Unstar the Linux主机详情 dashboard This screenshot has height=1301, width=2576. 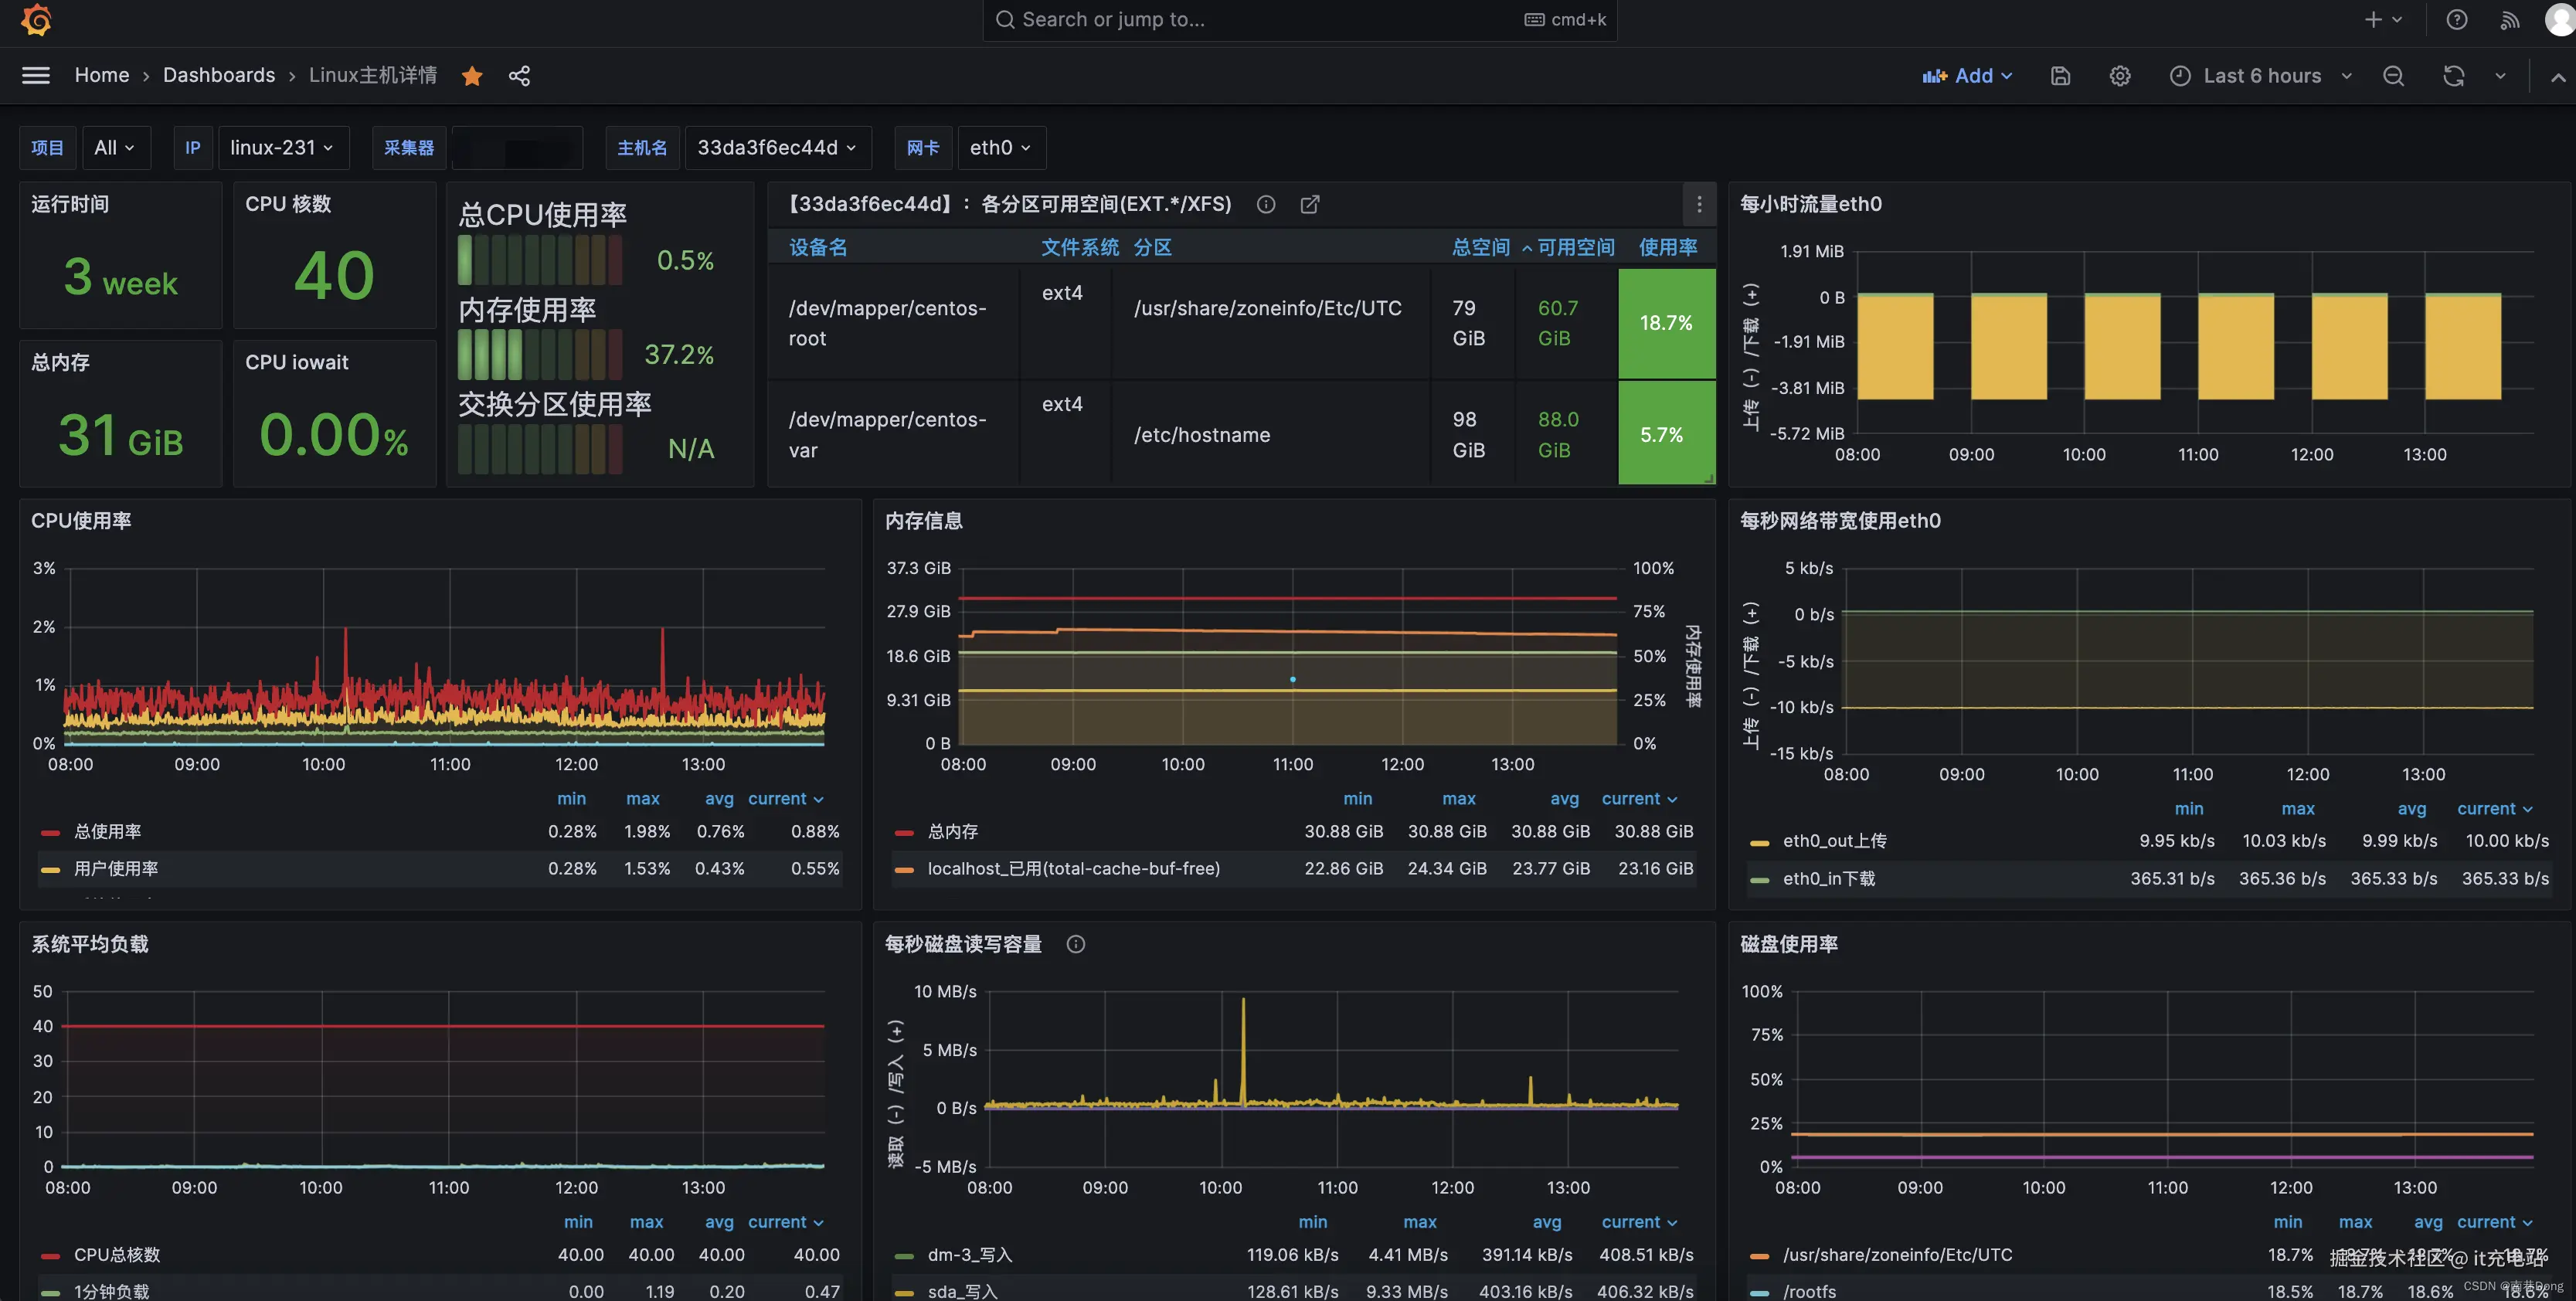pyautogui.click(x=472, y=76)
